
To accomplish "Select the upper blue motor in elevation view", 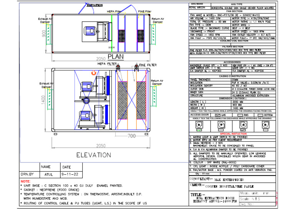I will point(86,87).
